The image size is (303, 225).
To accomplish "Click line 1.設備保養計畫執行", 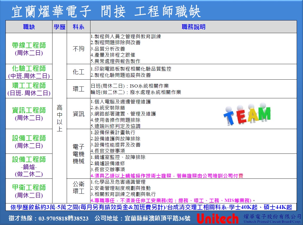I will pos(113,132).
